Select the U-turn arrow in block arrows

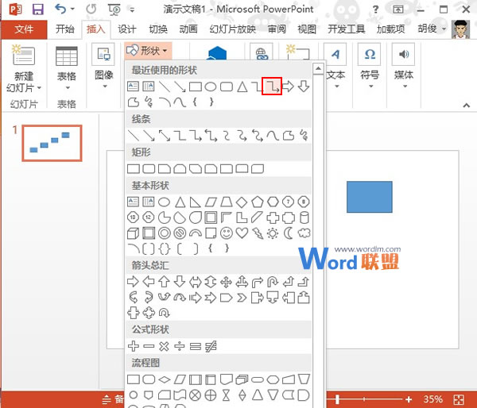click(273, 282)
